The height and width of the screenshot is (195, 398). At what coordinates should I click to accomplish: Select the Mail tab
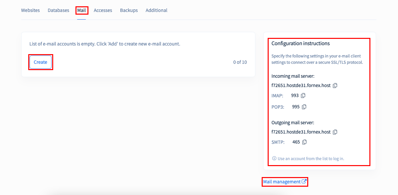[x=81, y=10]
